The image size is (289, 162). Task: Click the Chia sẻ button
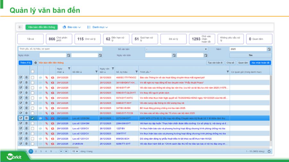pos(230,63)
